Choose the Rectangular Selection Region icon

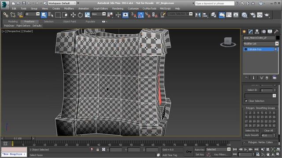point(58,15)
